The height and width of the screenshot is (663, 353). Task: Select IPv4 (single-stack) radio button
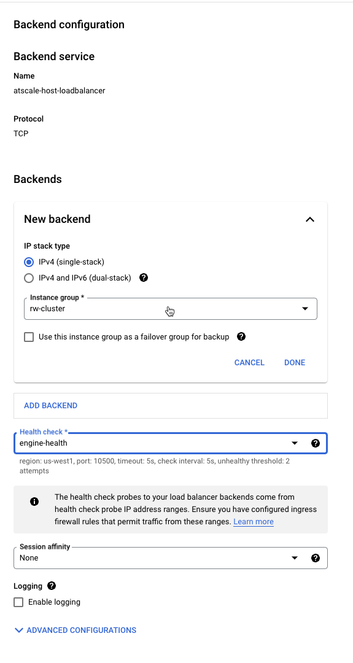[x=29, y=262]
